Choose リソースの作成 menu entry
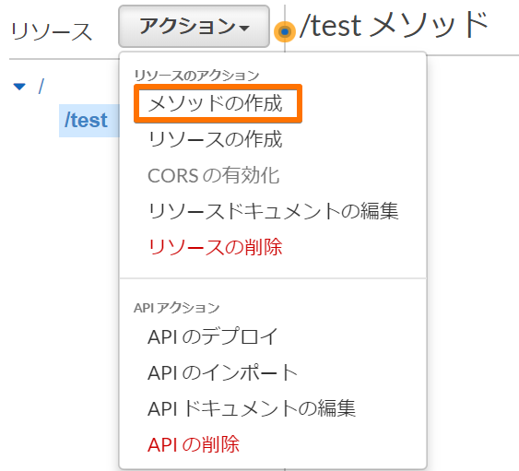Image resolution: width=519 pixels, height=471 pixels. pos(215,139)
